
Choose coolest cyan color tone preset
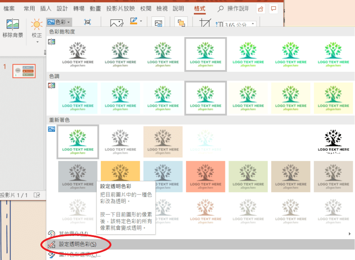point(78,98)
